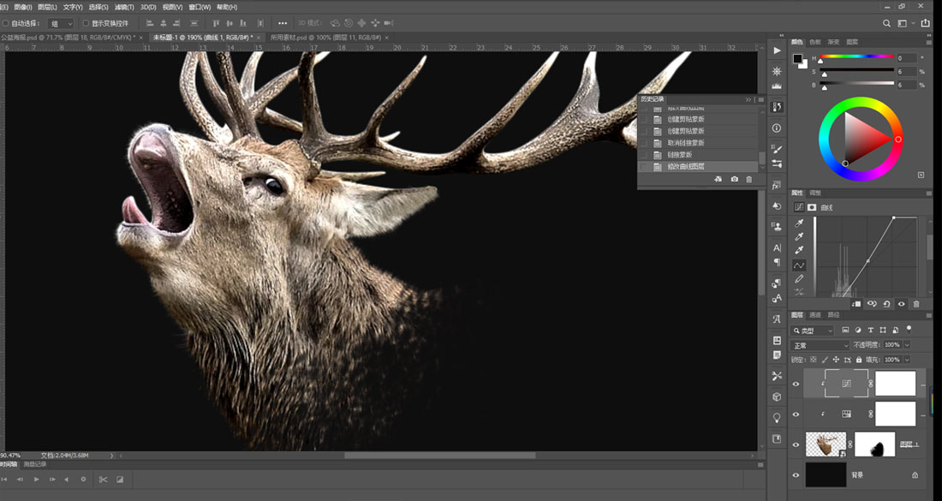The height and width of the screenshot is (501, 942).
Task: Open the 窗口(W) menu
Action: pos(200,7)
